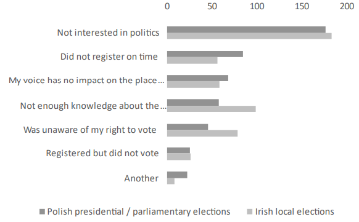Select the 'Not interested in politics' category label
359x222 pixels.
point(108,33)
